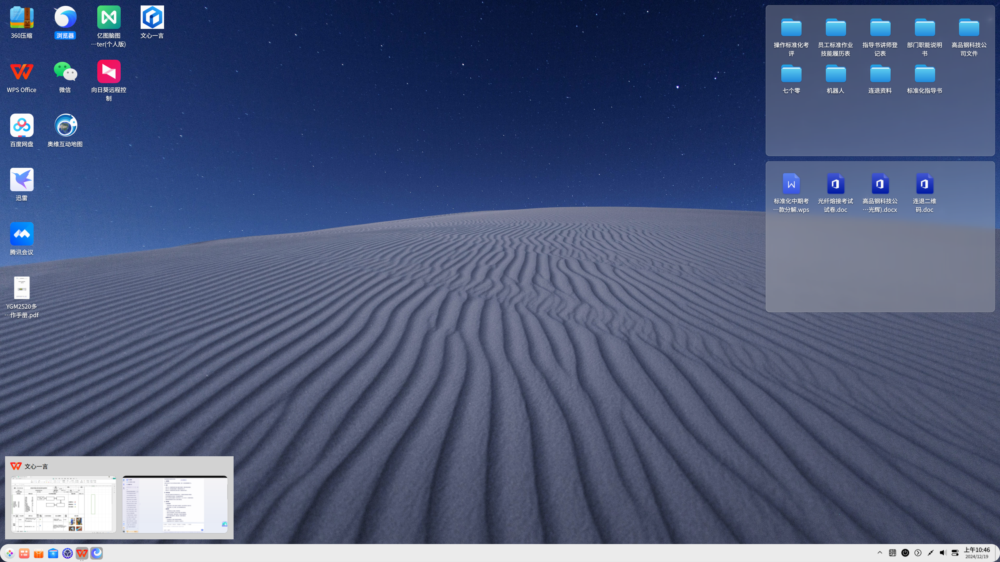Open the quick settings toggles tray icon
The width and height of the screenshot is (1000, 562).
click(x=955, y=553)
